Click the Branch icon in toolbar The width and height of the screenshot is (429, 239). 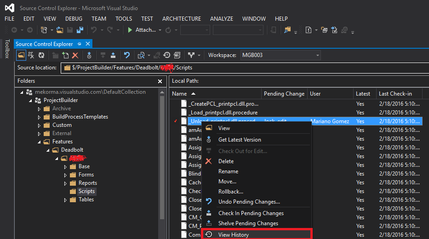click(x=191, y=55)
